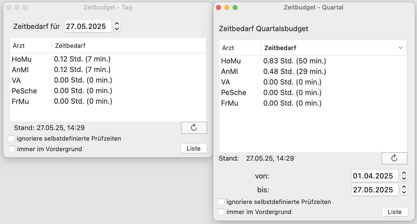Sort by Arzt column in Quartal window
The height and width of the screenshot is (224, 417).
point(240,48)
